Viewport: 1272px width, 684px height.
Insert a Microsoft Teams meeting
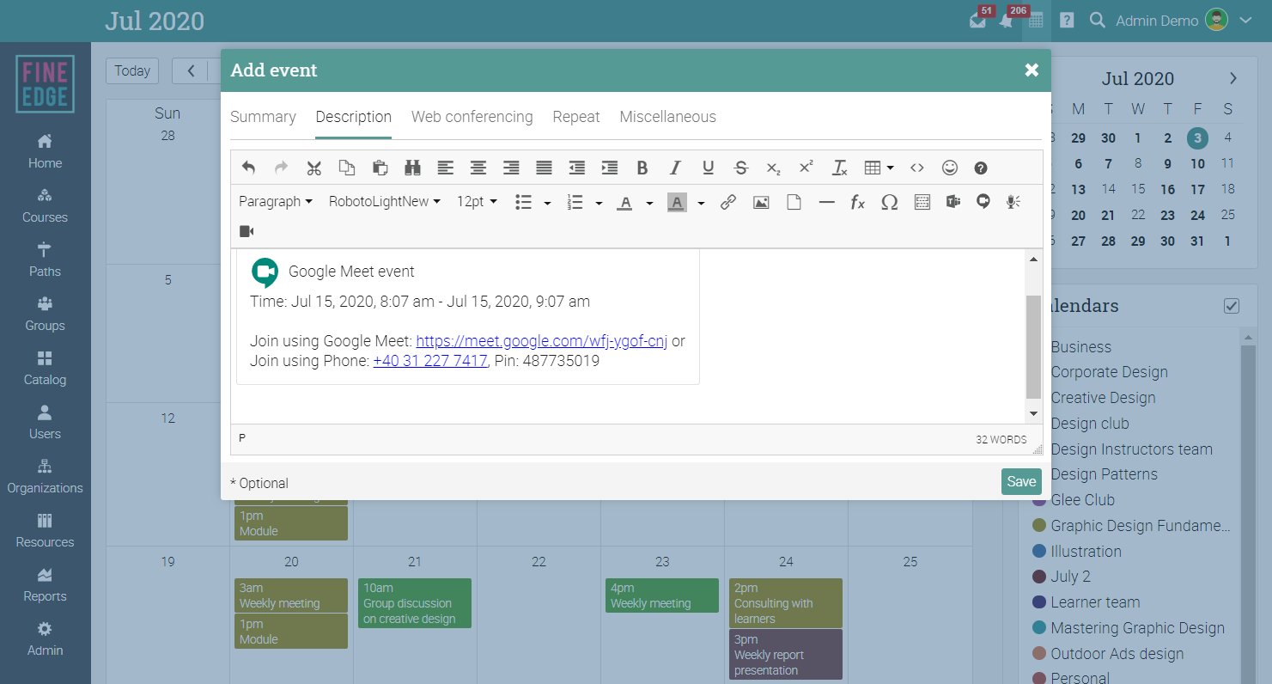pos(952,202)
